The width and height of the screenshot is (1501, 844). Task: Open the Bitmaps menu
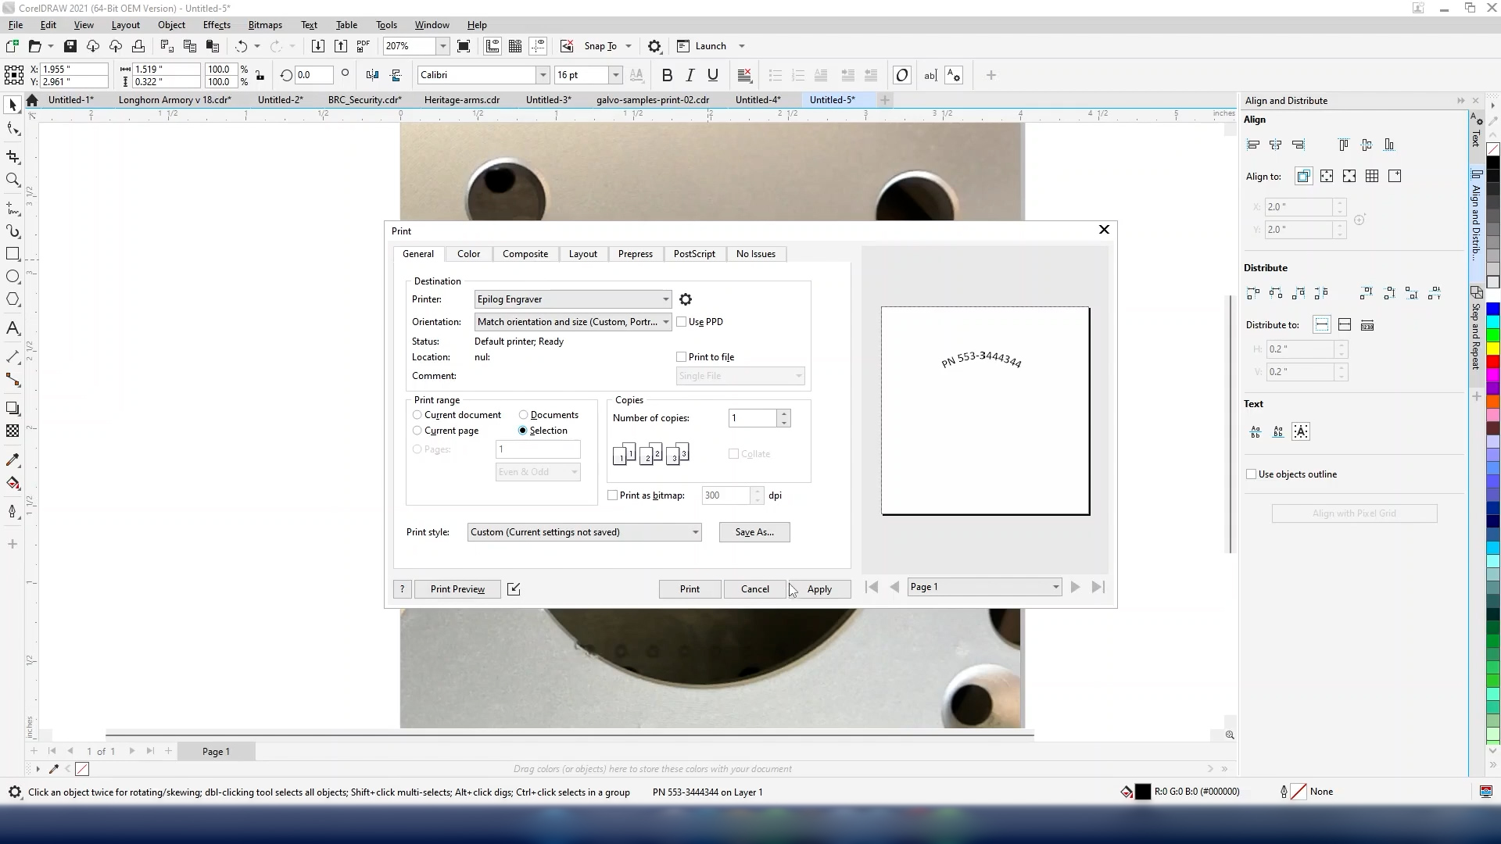point(265,25)
